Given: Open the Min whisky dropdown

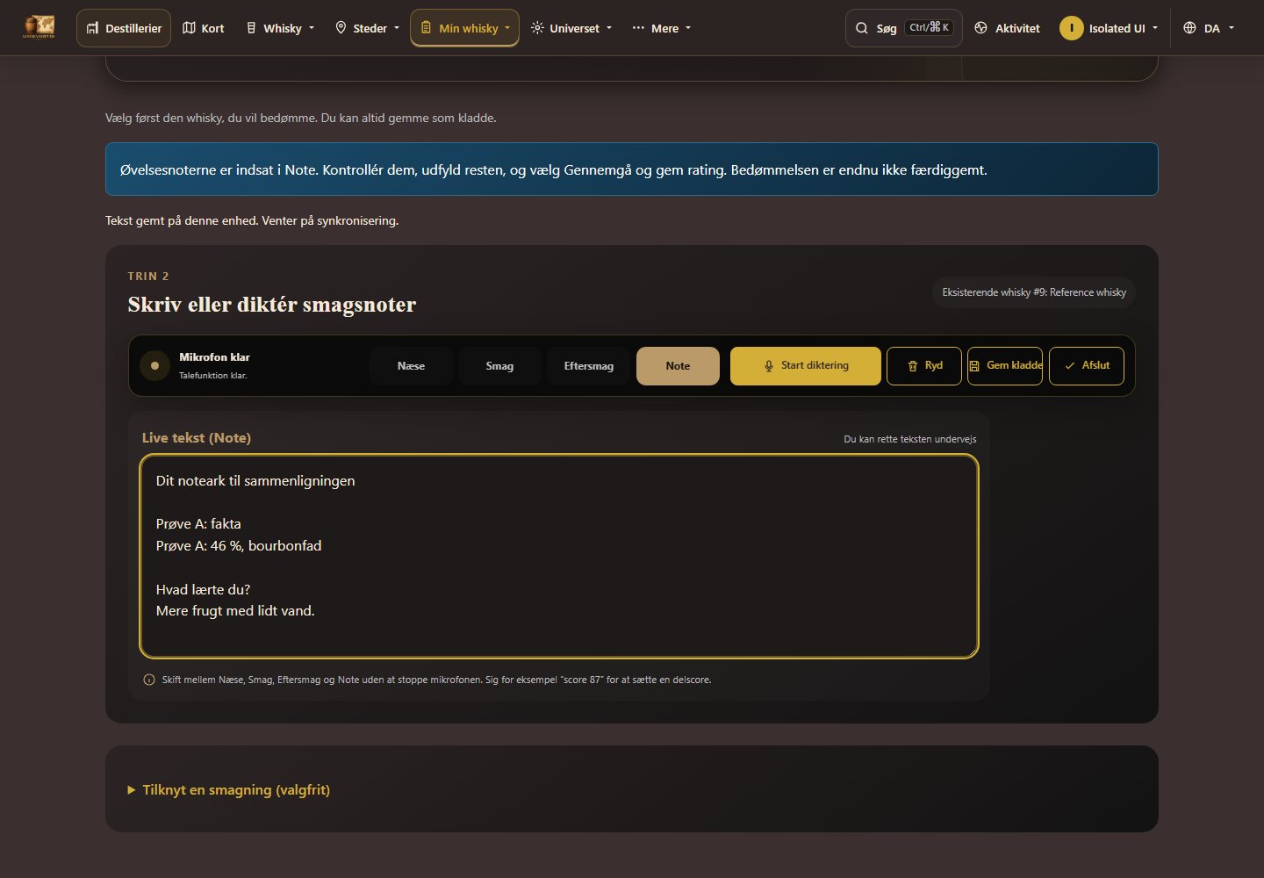Looking at the screenshot, I should [x=464, y=28].
